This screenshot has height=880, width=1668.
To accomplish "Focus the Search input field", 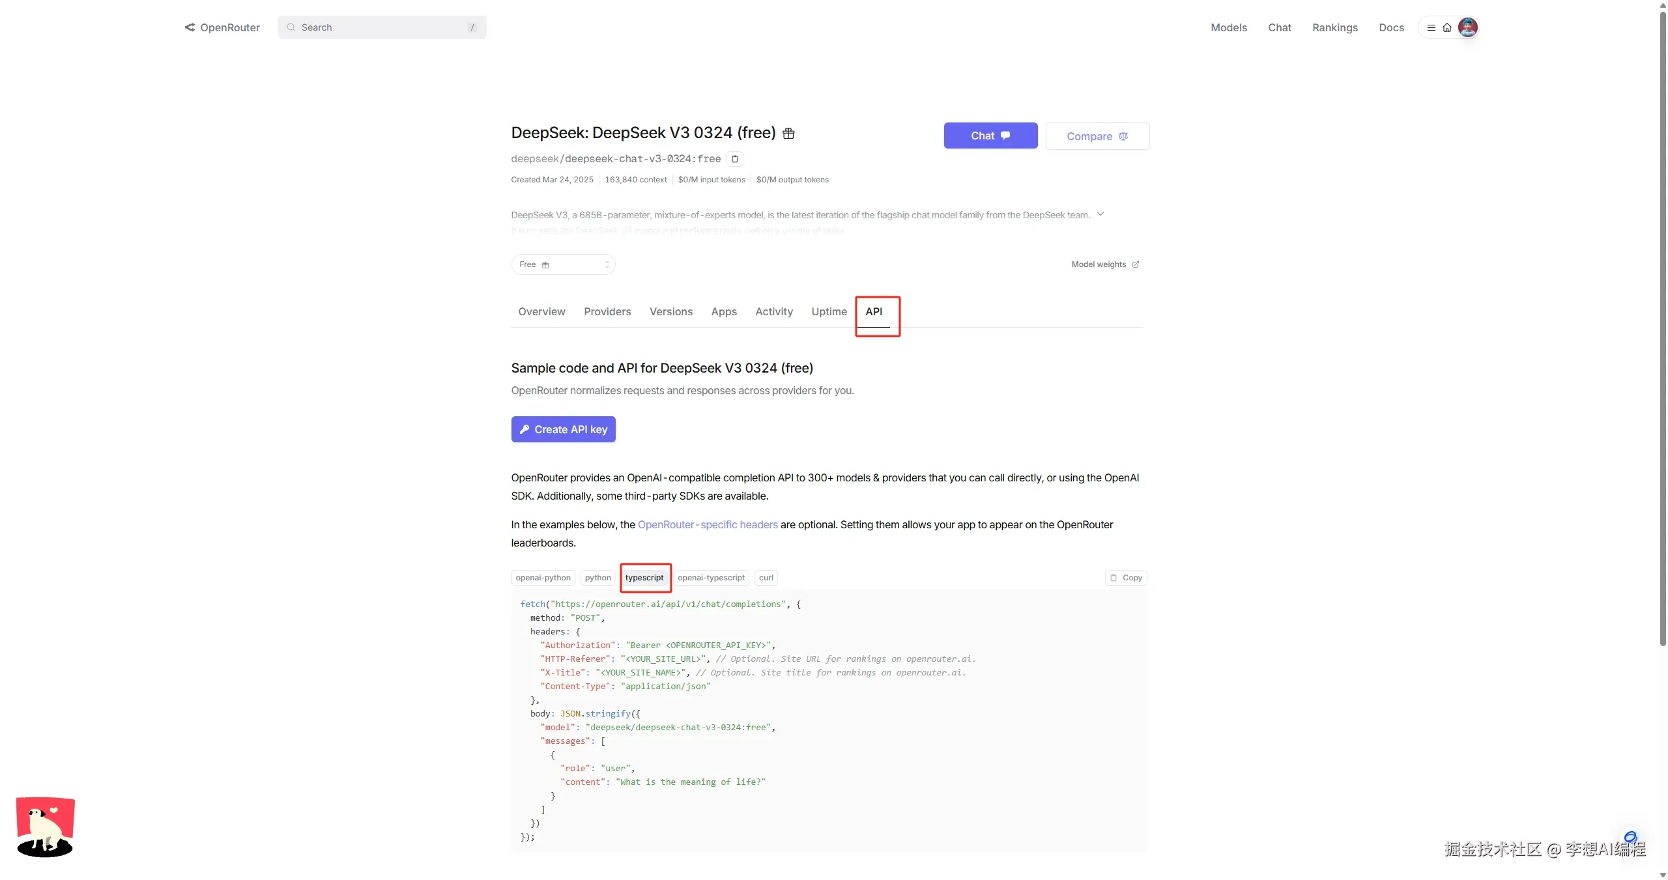I will pos(382,27).
